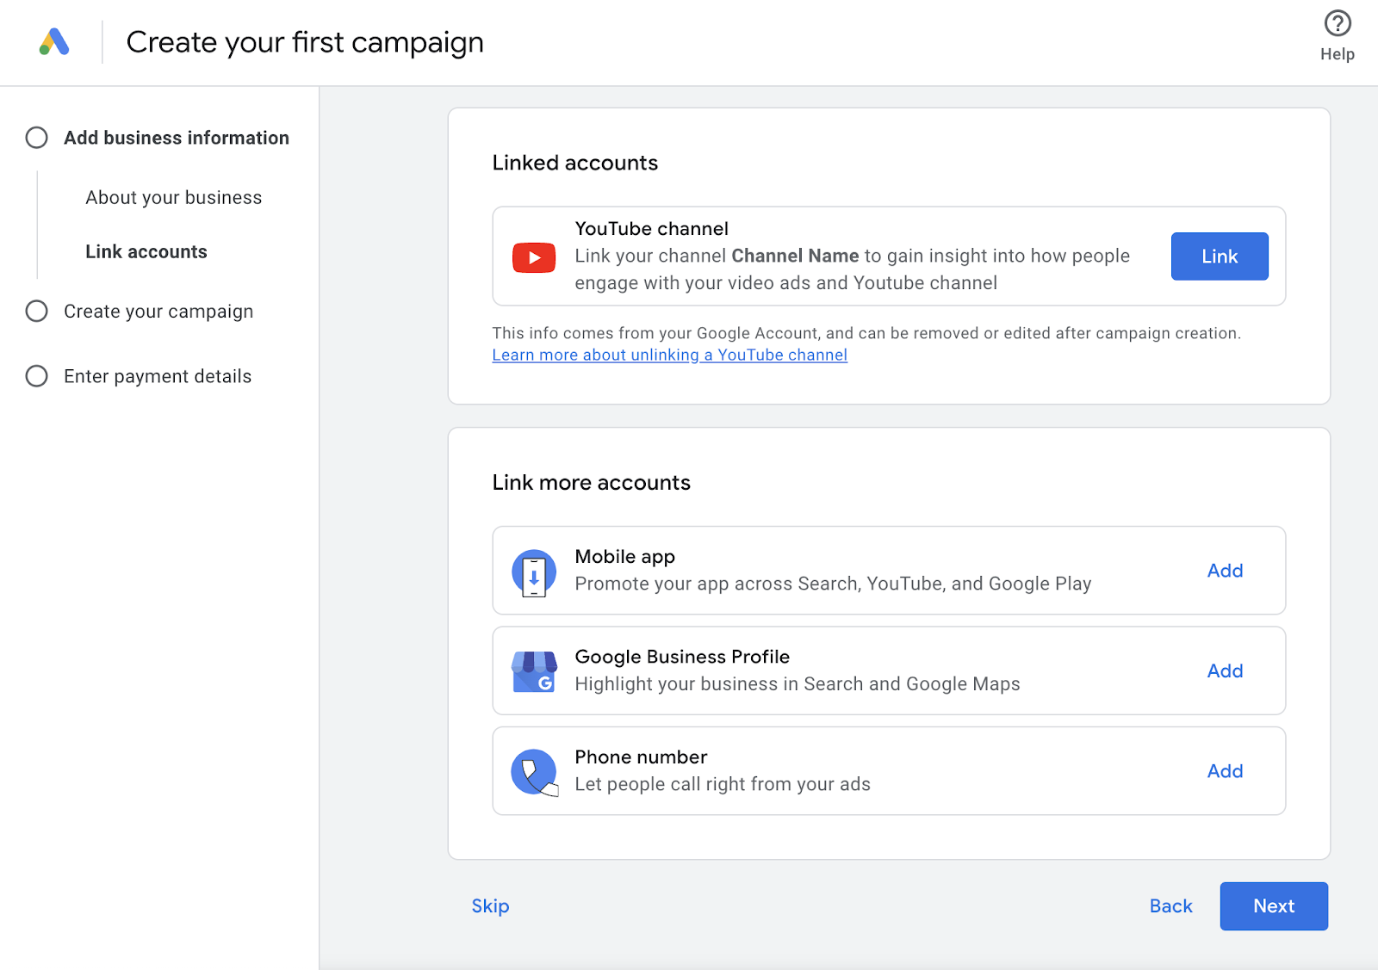Open the Link accounts section
Image resolution: width=1378 pixels, height=970 pixels.
coord(146,251)
